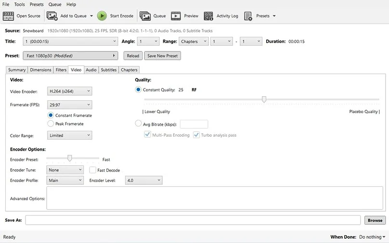Open the Queue pictures icon

point(145,16)
